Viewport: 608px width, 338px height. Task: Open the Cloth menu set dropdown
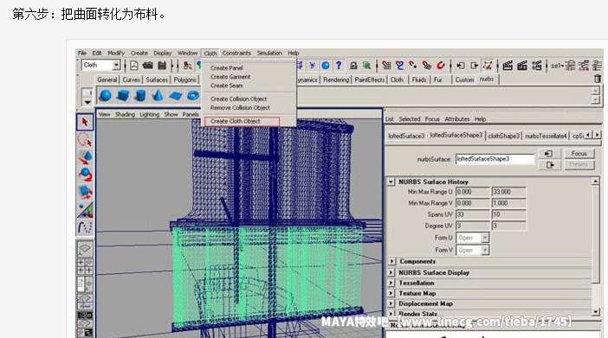116,65
